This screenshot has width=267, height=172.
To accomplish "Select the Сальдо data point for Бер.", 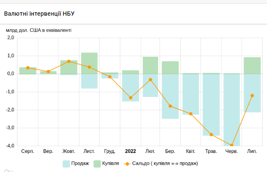I will click(x=170, y=106).
